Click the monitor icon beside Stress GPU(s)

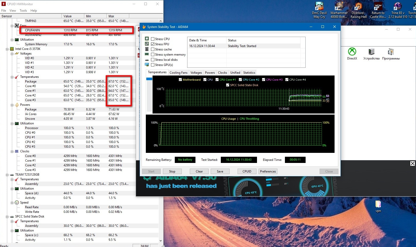[x=147, y=65]
